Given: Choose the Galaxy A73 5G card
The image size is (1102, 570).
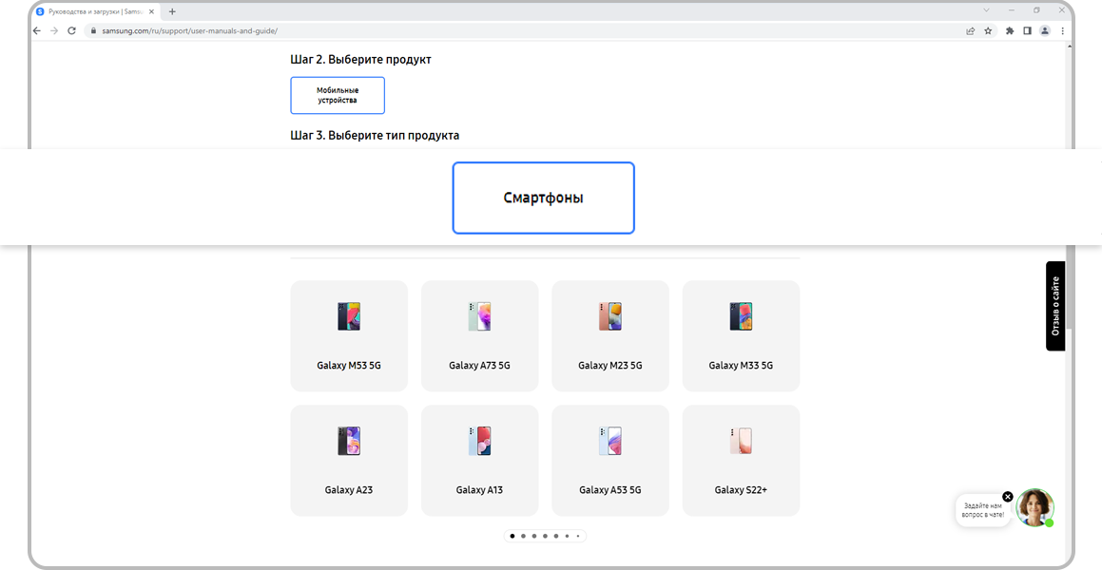Looking at the screenshot, I should (479, 336).
